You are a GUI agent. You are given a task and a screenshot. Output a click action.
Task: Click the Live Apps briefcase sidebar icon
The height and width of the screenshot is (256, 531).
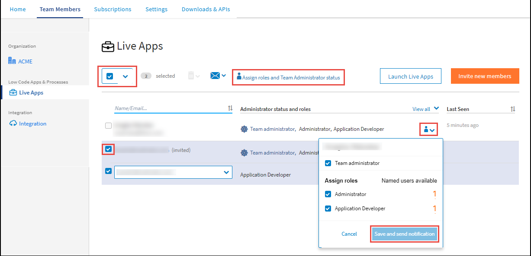tap(13, 92)
